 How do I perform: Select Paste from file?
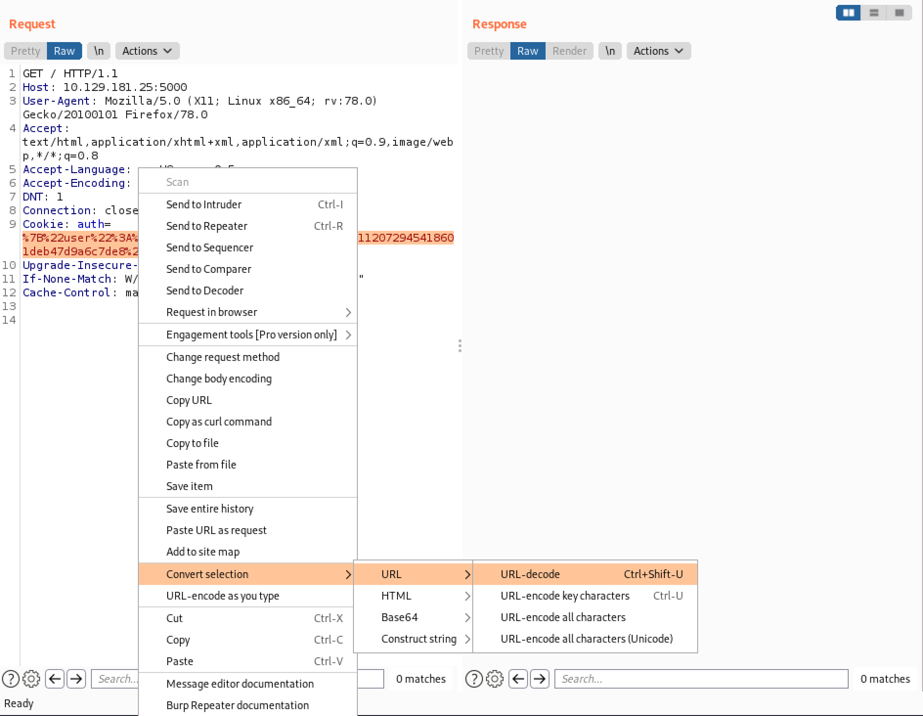pyautogui.click(x=248, y=465)
